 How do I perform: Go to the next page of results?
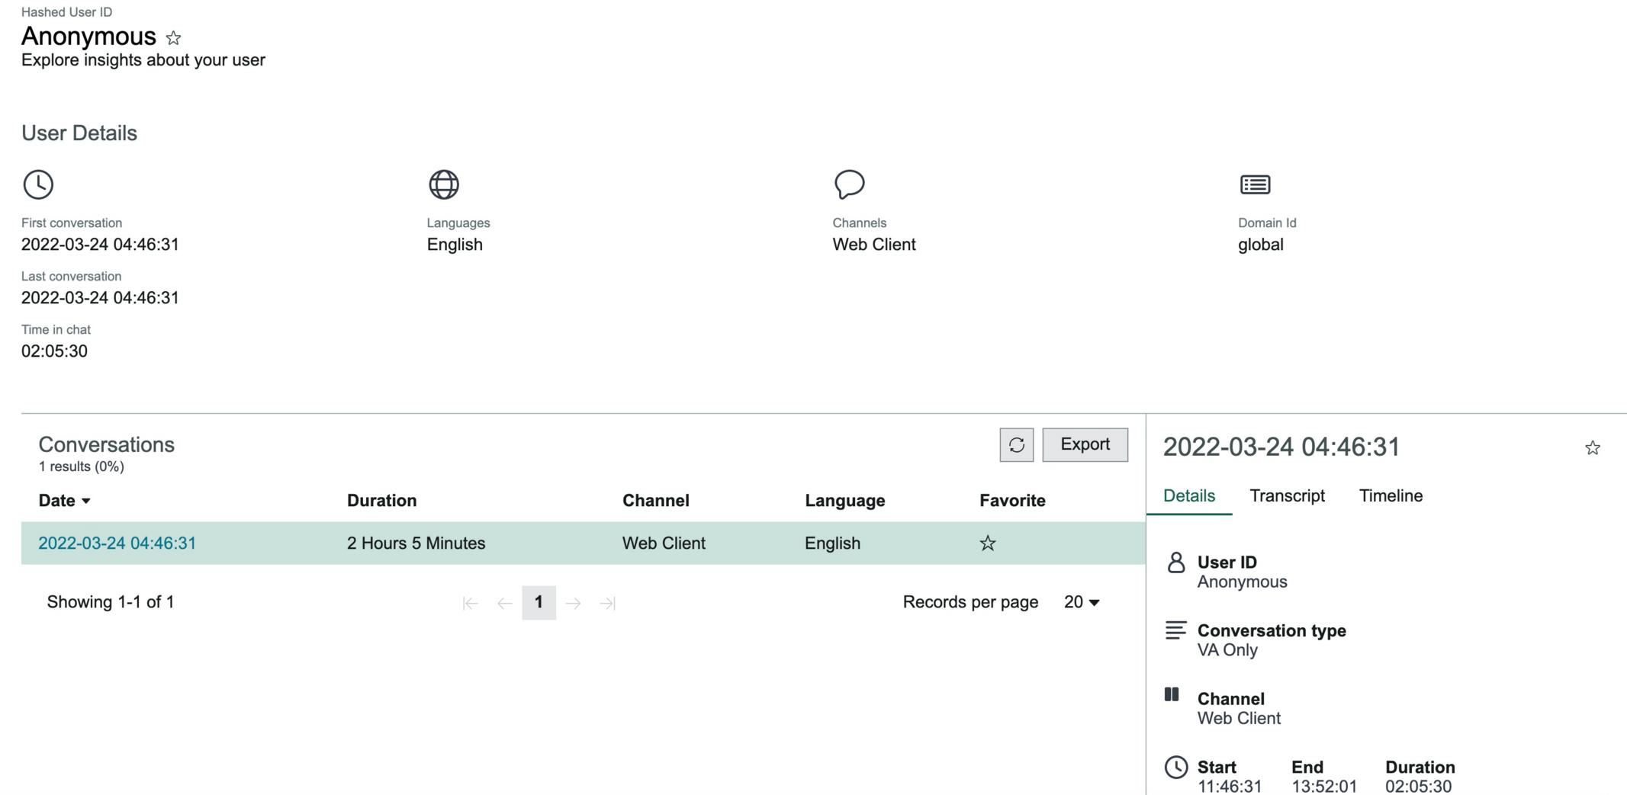[574, 603]
